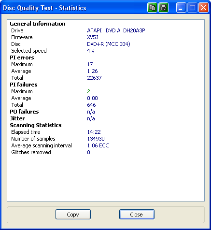Click the Glitches removed label

click(31, 152)
